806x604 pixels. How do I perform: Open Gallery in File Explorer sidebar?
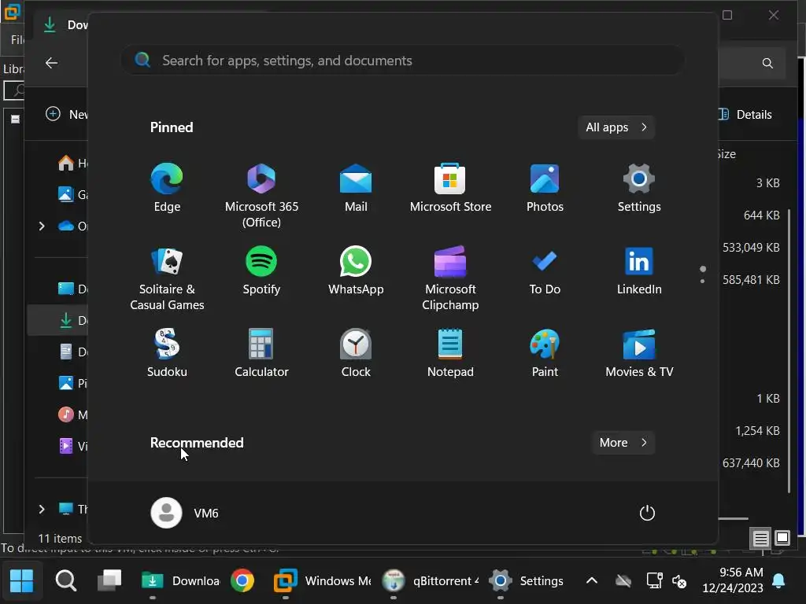click(x=72, y=195)
